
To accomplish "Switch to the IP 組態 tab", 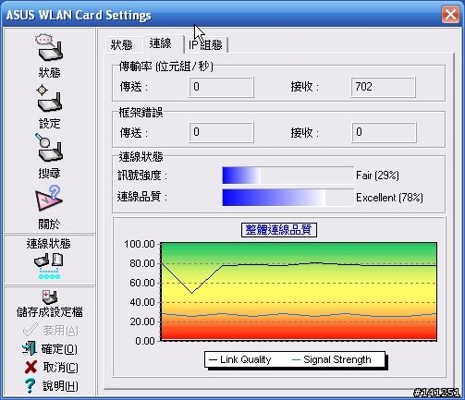I will tap(205, 45).
